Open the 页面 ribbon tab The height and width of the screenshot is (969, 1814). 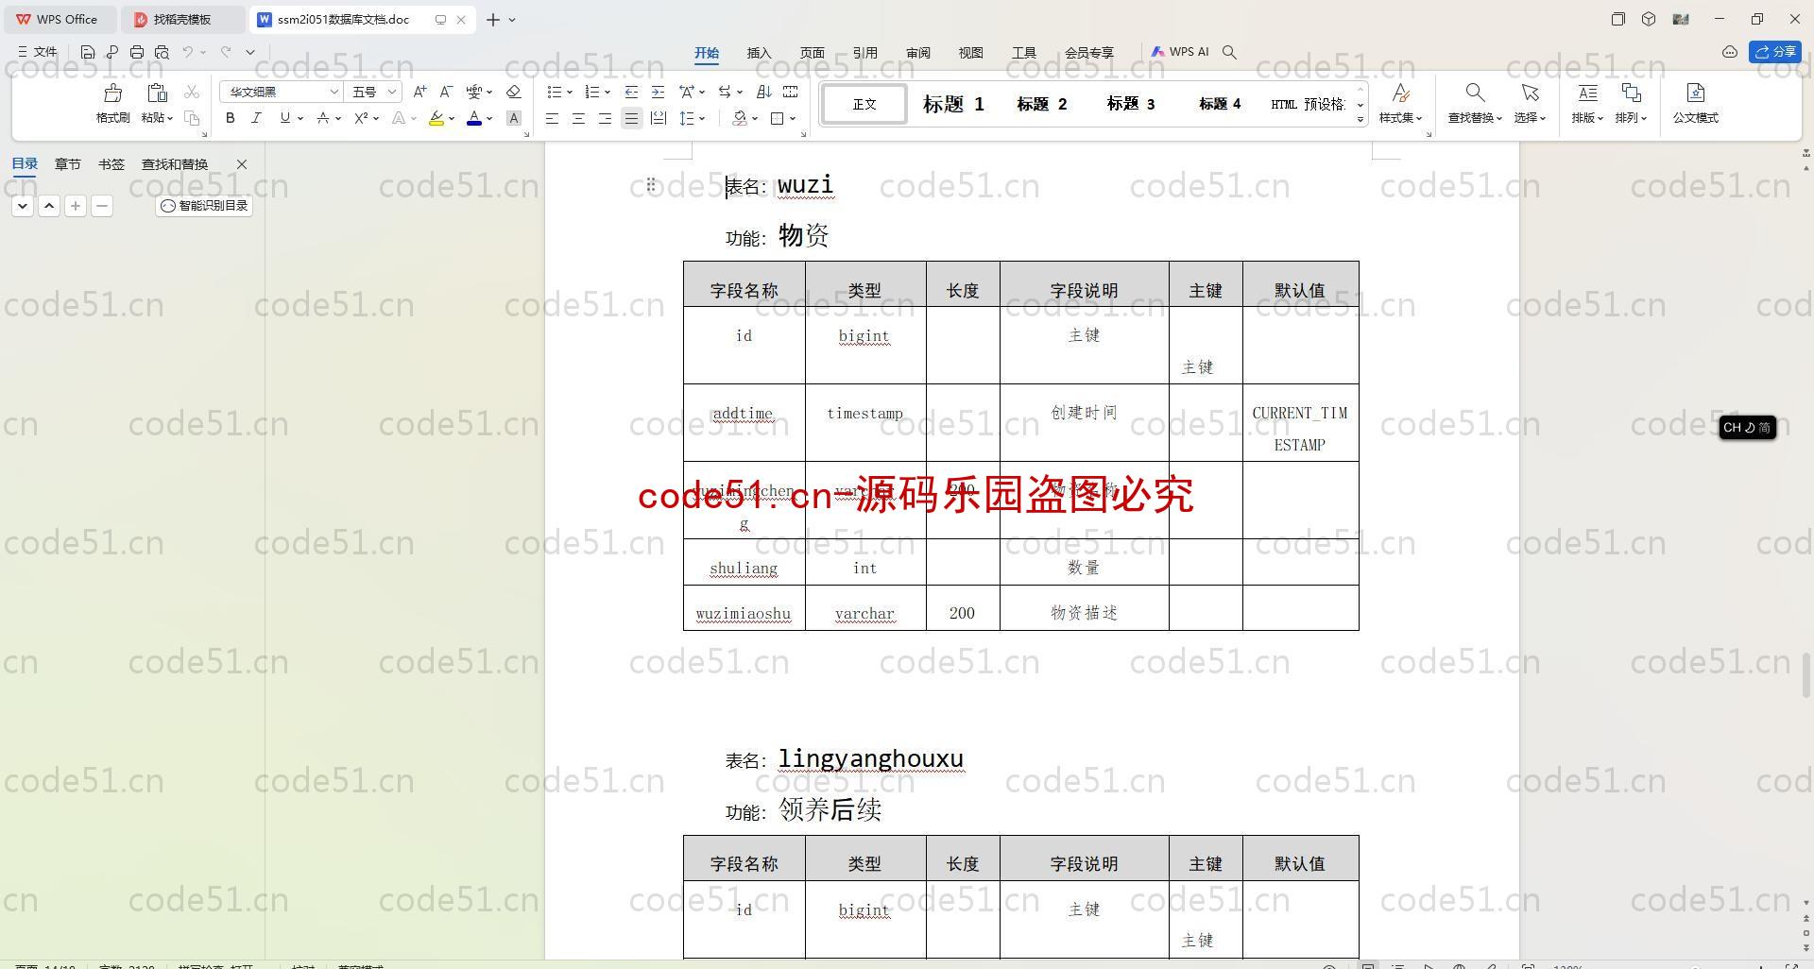812,53
